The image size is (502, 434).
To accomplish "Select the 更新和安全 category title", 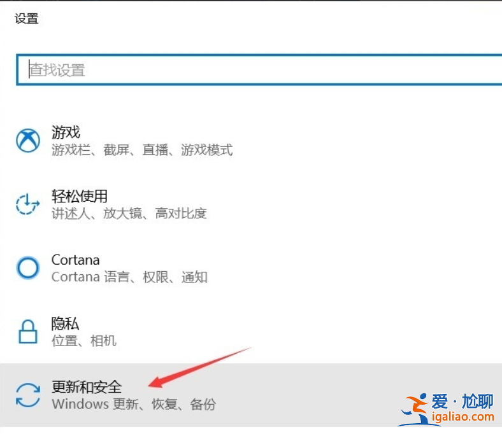I will 87,387.
